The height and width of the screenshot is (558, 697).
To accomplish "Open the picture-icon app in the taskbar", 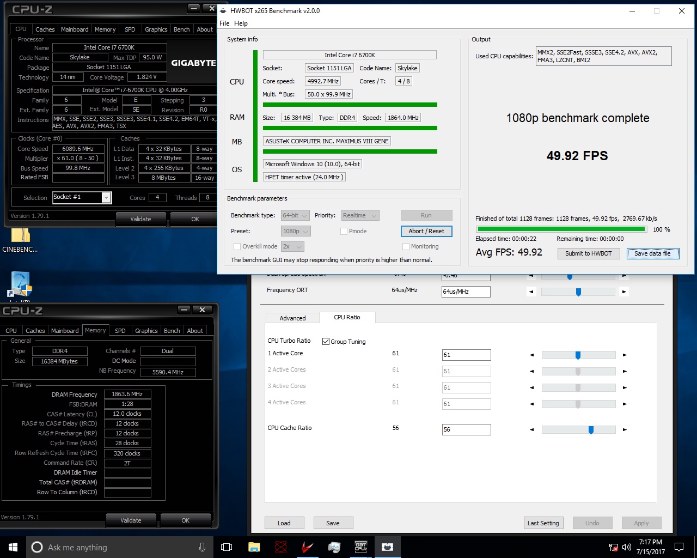I will pos(334,547).
